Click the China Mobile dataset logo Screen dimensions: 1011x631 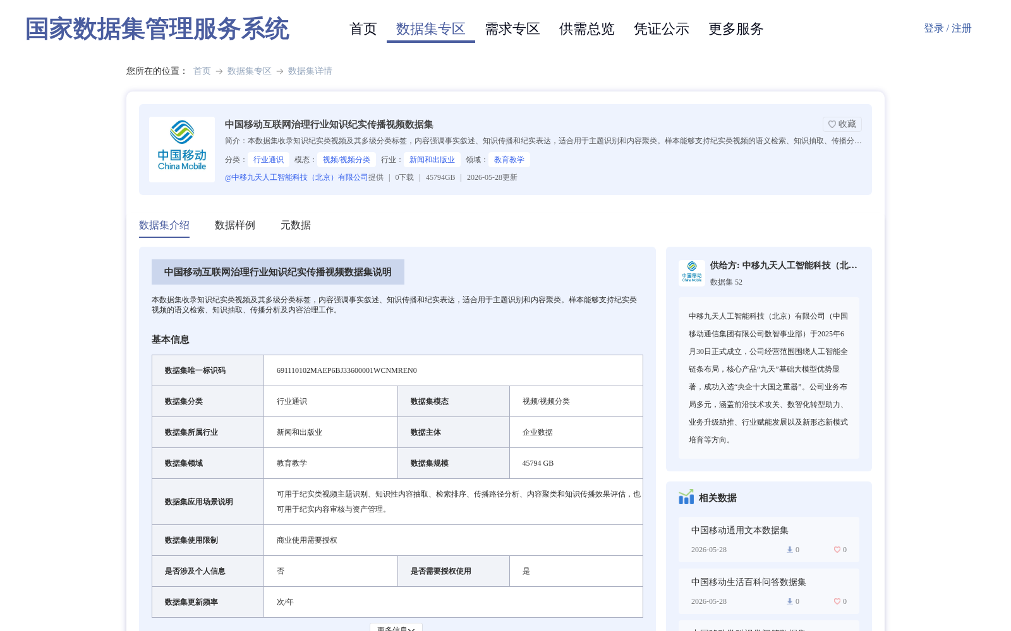[182, 150]
